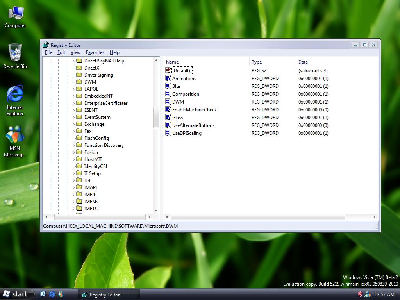Select the UseAlternateButtons value
The height and width of the screenshot is (300, 400).
[x=193, y=125]
